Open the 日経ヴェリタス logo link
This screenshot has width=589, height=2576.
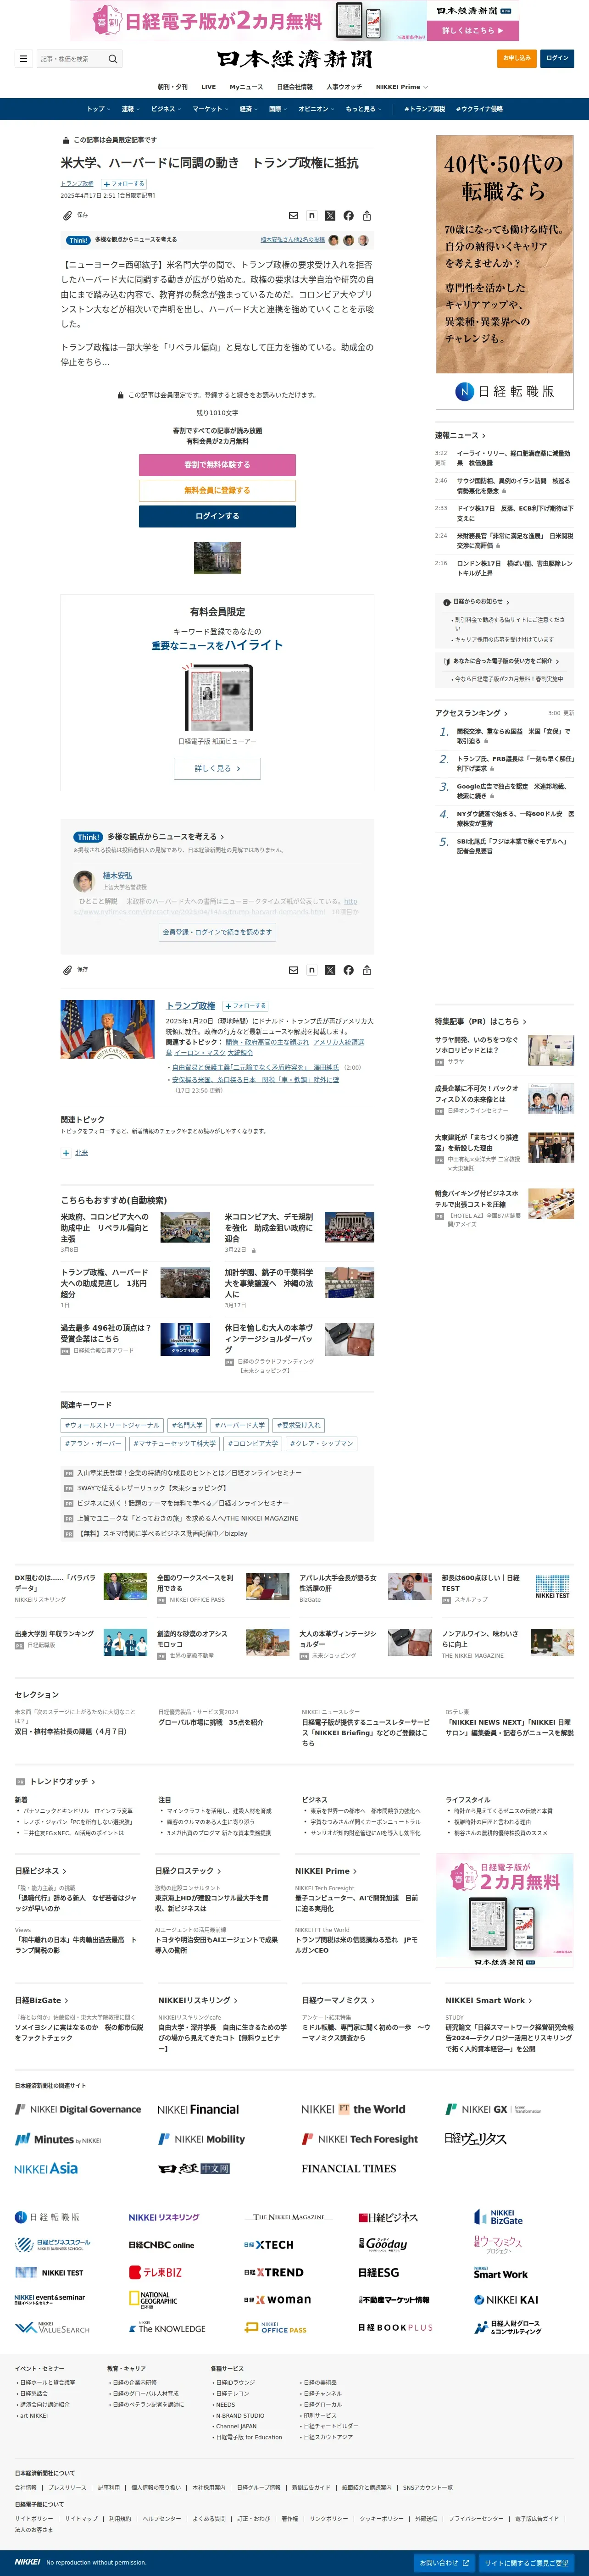tap(476, 2138)
